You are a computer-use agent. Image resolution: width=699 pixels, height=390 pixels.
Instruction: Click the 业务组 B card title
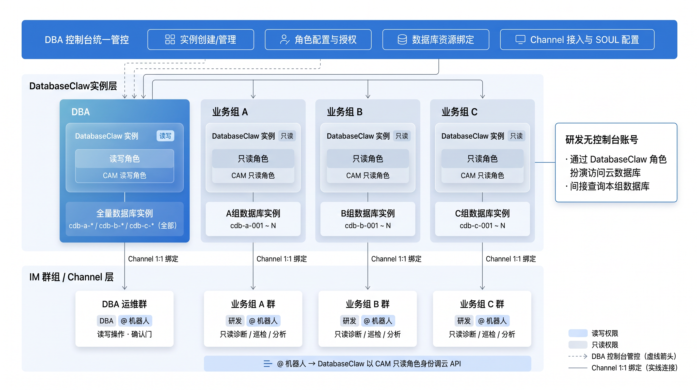click(345, 112)
